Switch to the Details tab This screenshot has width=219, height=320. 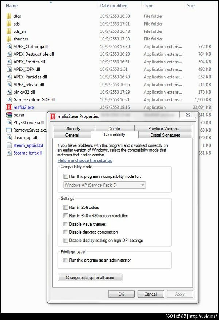click(x=114, y=129)
